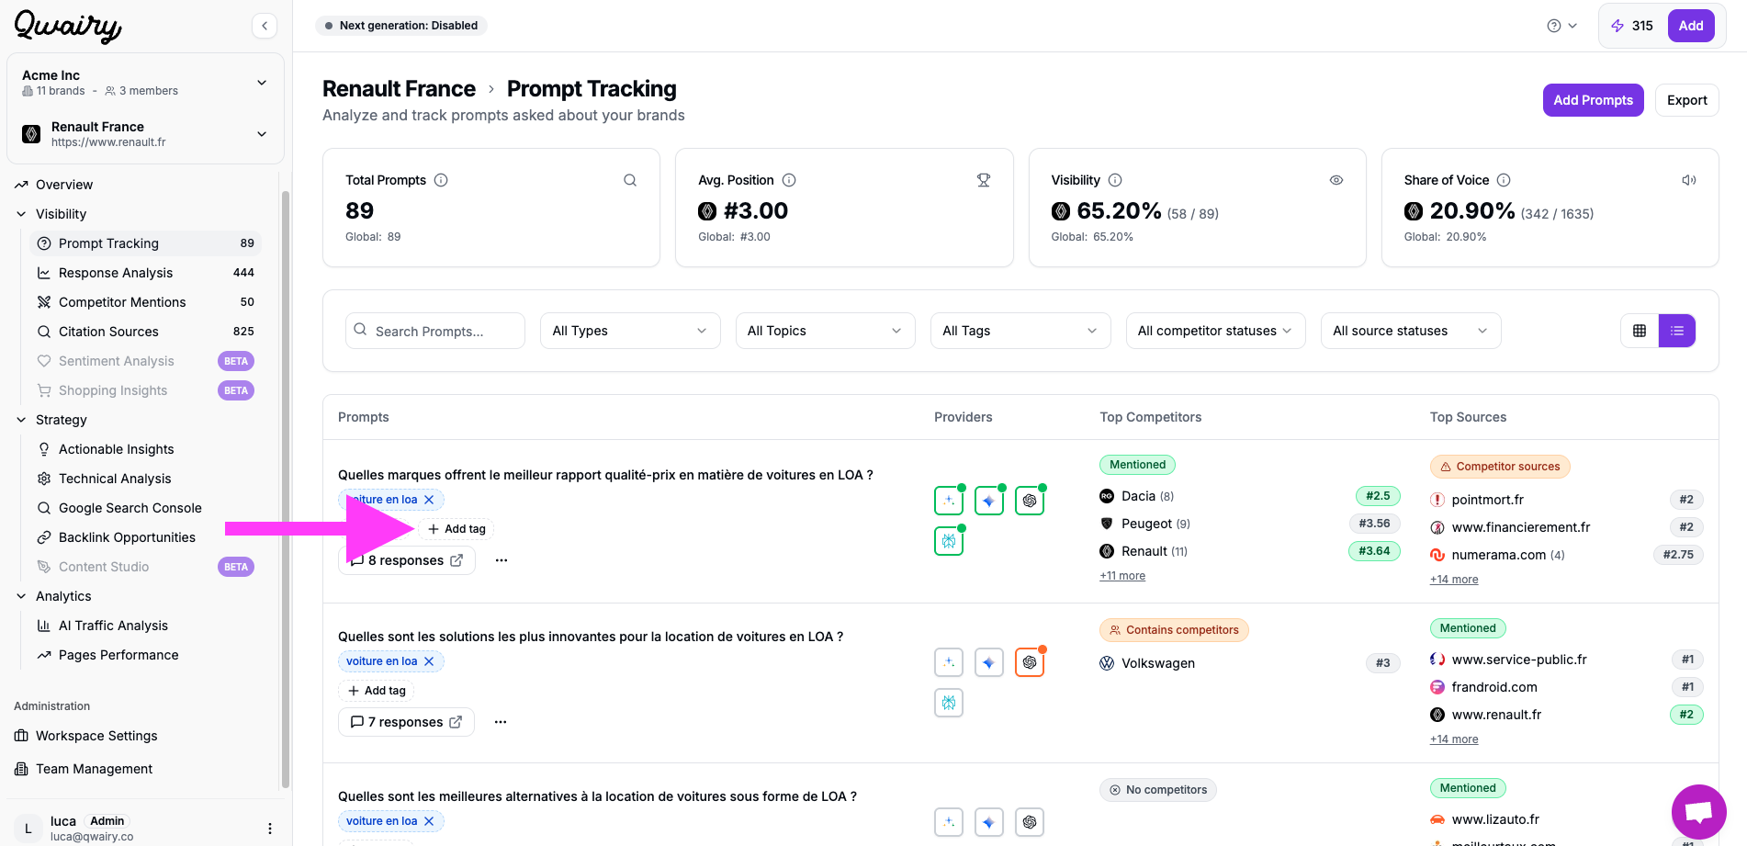The width and height of the screenshot is (1747, 846).
Task: Collapse the Visibility section in the sidebar
Action: click(21, 214)
